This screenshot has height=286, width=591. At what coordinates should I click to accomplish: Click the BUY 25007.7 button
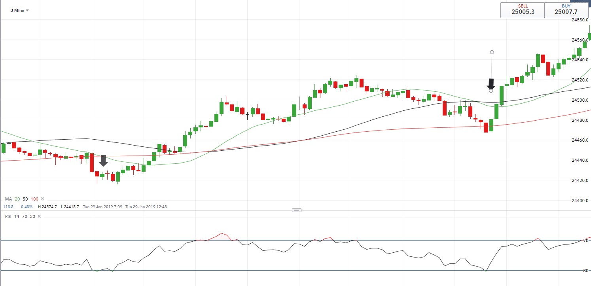(566, 10)
